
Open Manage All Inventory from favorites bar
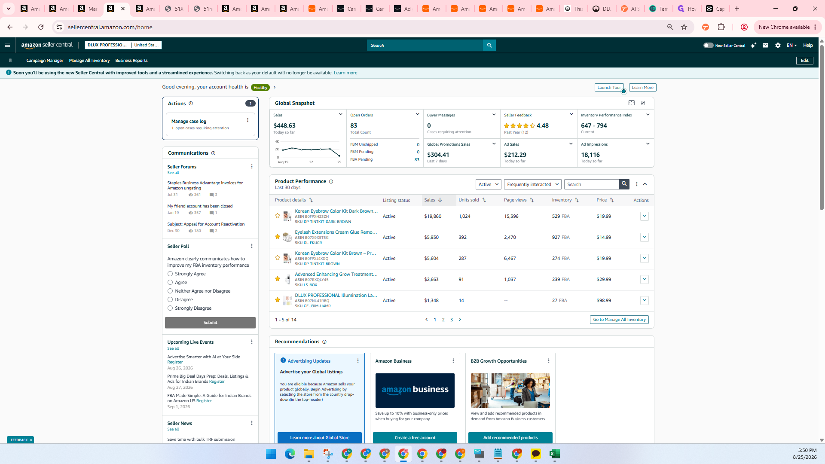click(x=89, y=61)
